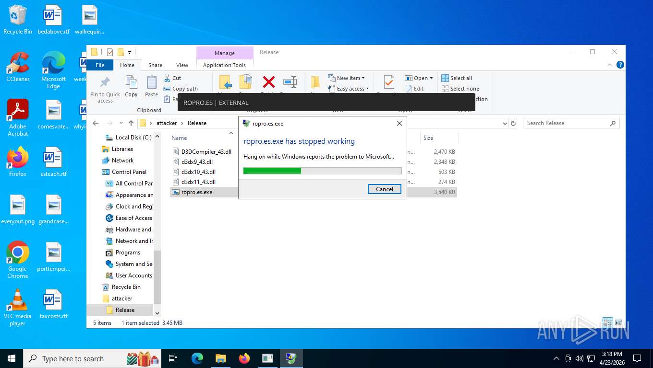Click the Task View taskbar icon
This screenshot has height=368, width=653.
173,358
